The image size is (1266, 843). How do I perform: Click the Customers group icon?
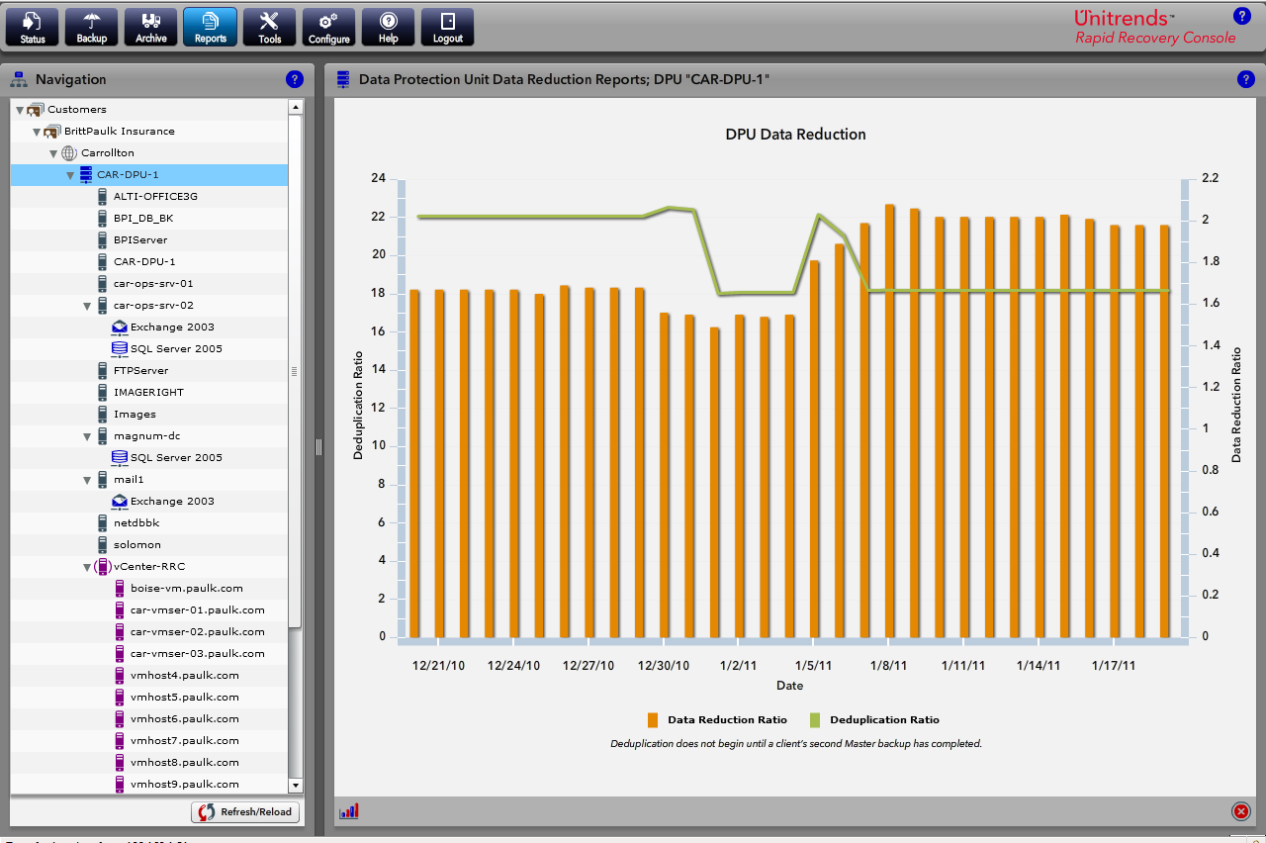point(35,110)
